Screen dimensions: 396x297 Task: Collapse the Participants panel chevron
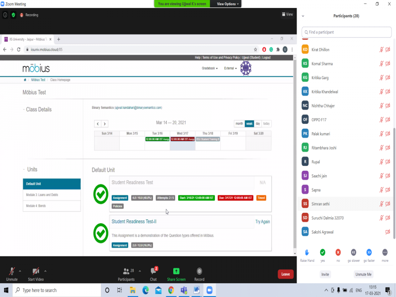point(303,16)
